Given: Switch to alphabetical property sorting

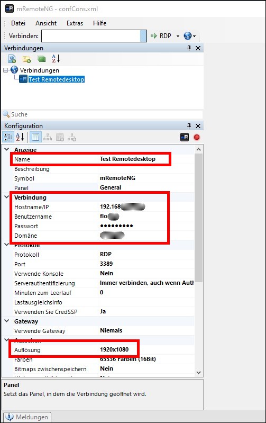Looking at the screenshot, I should (20, 137).
